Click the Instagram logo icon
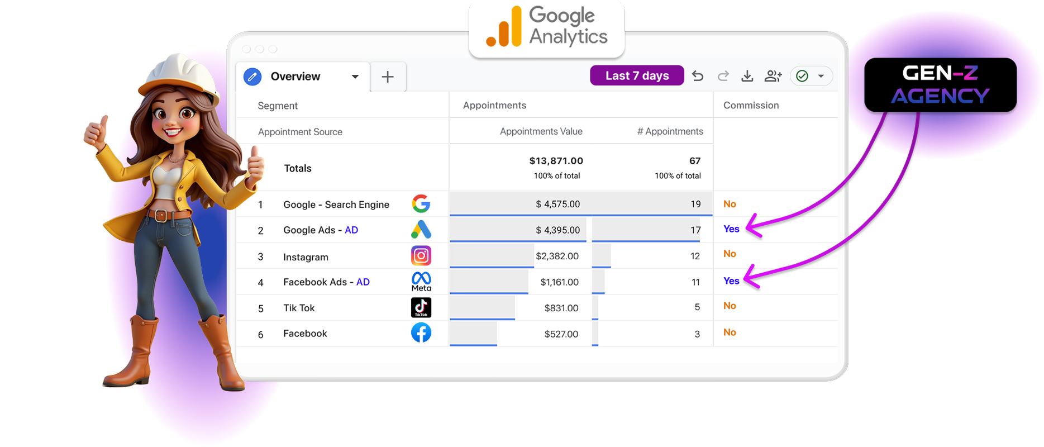 [421, 256]
